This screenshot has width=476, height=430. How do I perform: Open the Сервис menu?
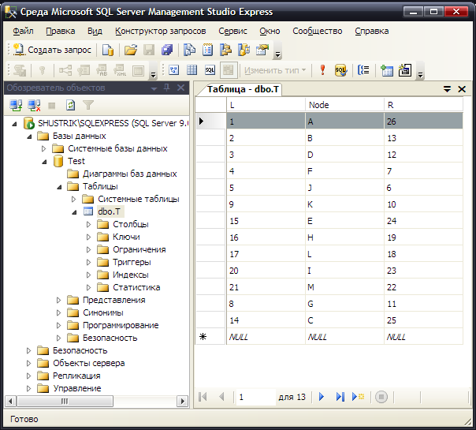click(x=232, y=31)
